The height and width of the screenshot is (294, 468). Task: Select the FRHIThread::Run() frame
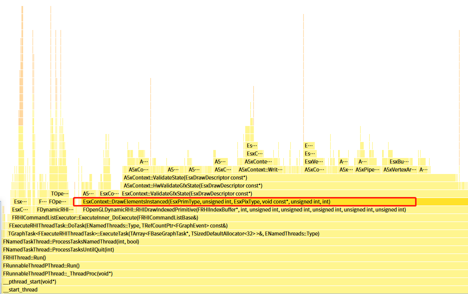[x=235, y=257]
